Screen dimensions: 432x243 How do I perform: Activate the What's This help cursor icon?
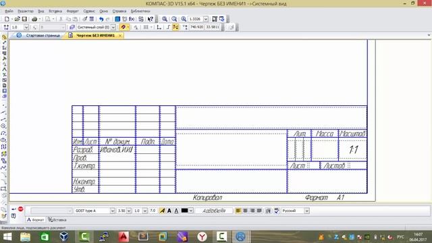(x=151, y=19)
